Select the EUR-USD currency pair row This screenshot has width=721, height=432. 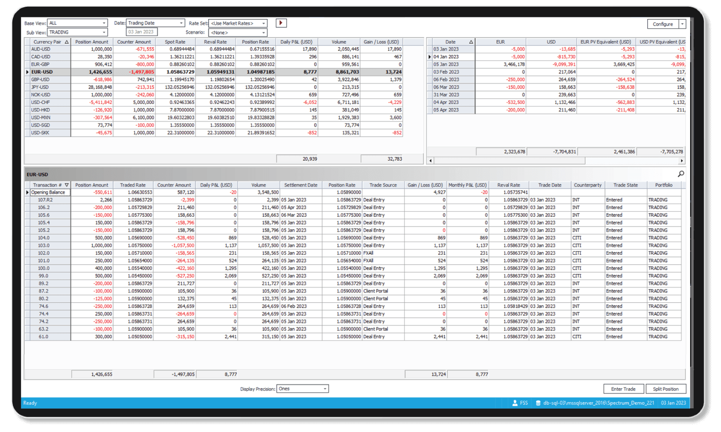(214, 72)
